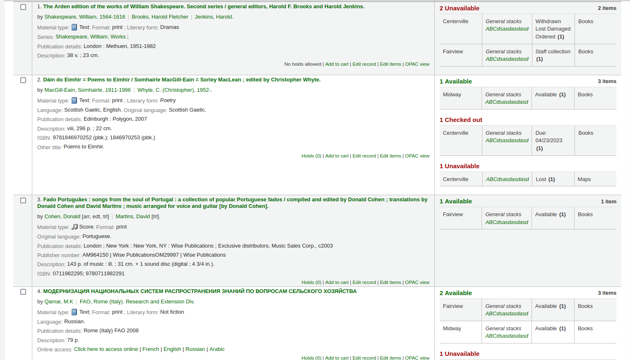Open series Shakespeare, William, Works
This screenshot has width=630, height=360.
(x=91, y=37)
